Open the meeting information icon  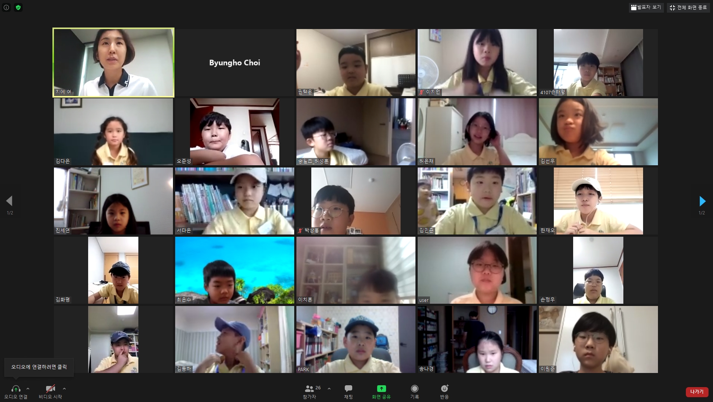[x=6, y=7]
